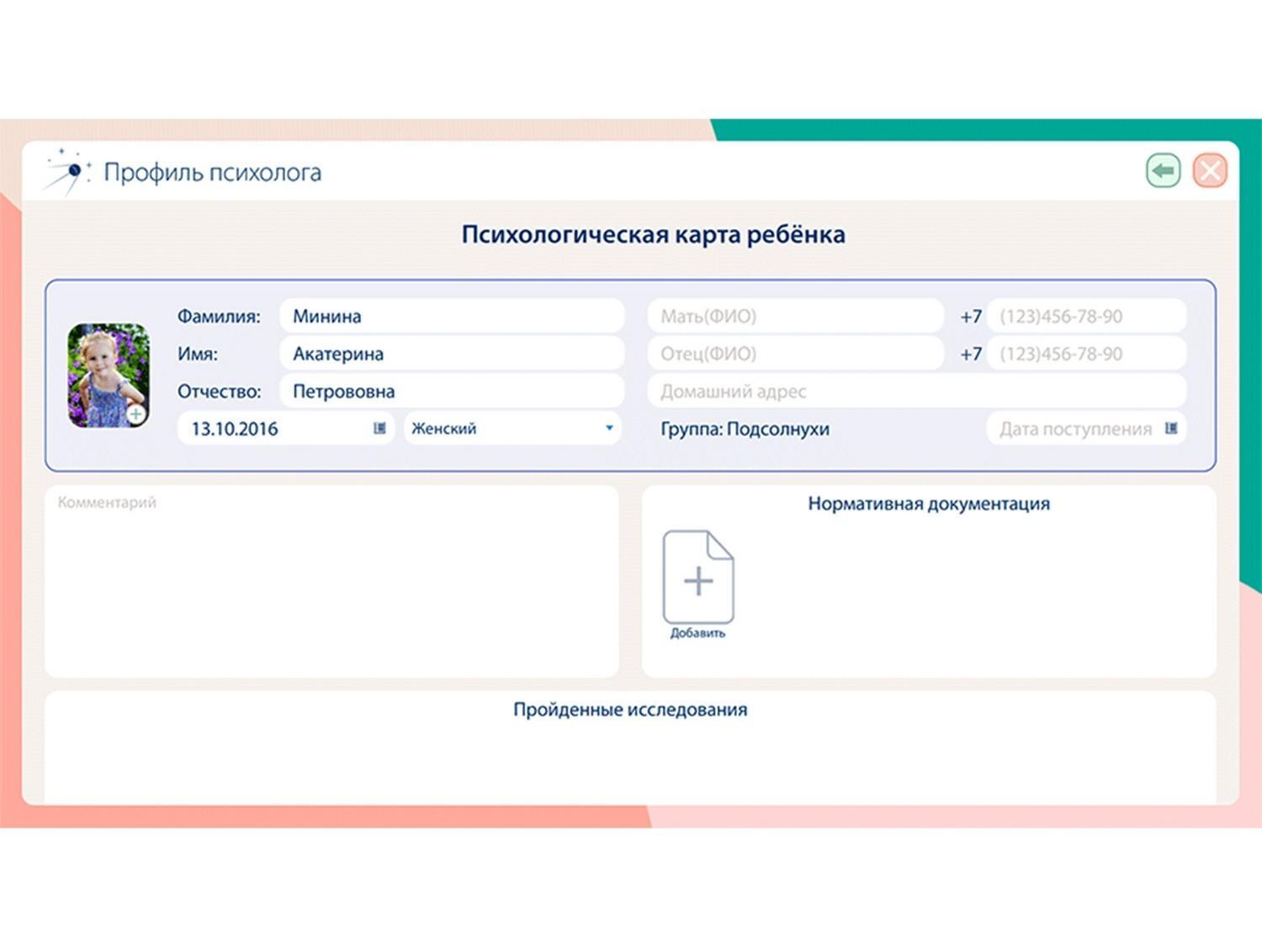The width and height of the screenshot is (1262, 947).
Task: Click the Дата поступления date field
Action: click(x=1074, y=428)
